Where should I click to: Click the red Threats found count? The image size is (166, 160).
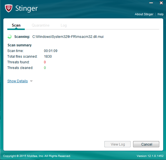click(x=45, y=62)
